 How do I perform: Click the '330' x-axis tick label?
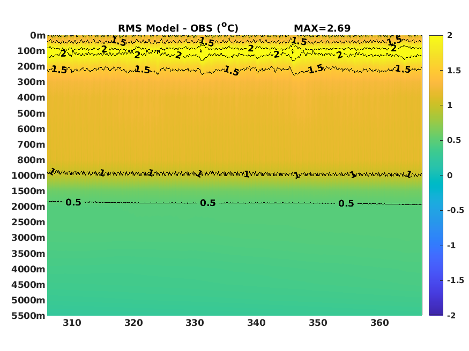(x=195, y=323)
